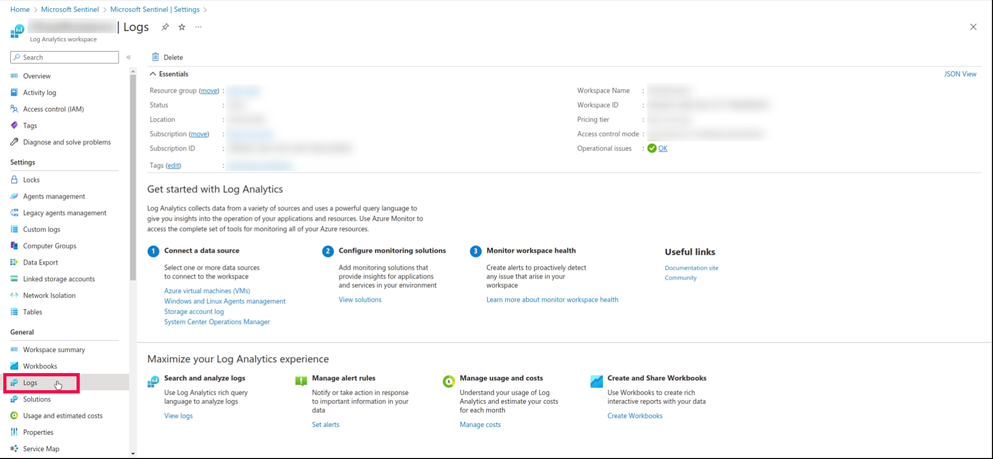This screenshot has width=993, height=459.
Task: Click the Search and analyze logs icon
Action: (x=153, y=381)
